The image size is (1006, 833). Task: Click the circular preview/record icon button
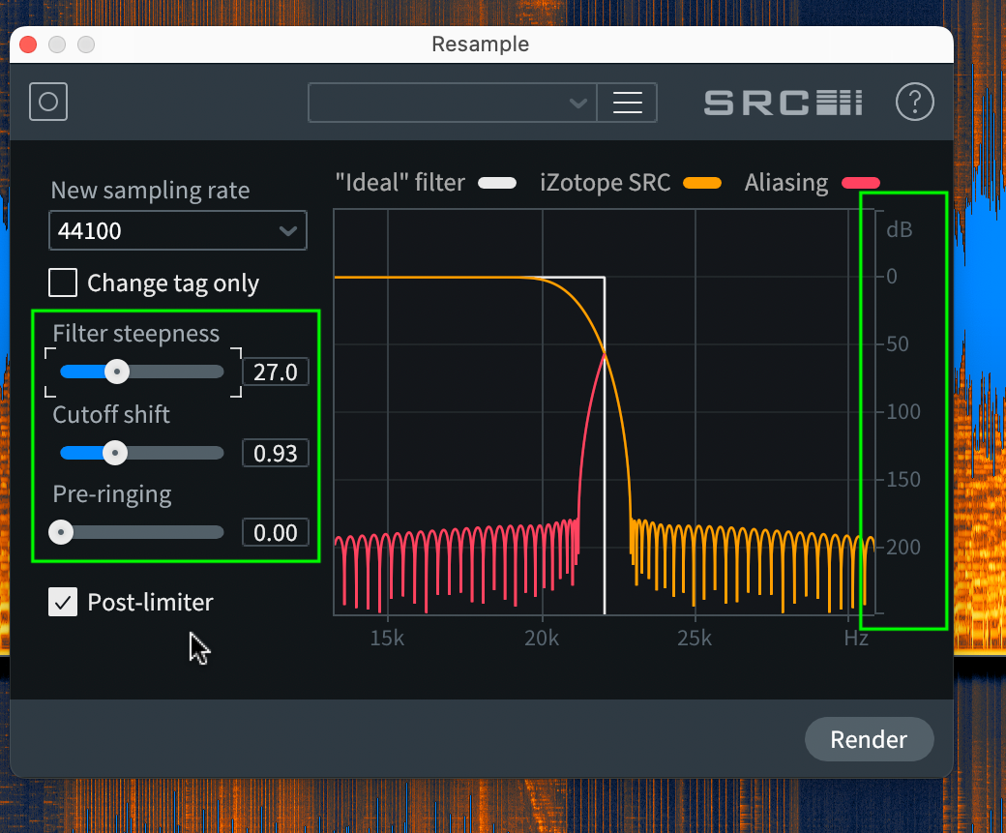(48, 102)
